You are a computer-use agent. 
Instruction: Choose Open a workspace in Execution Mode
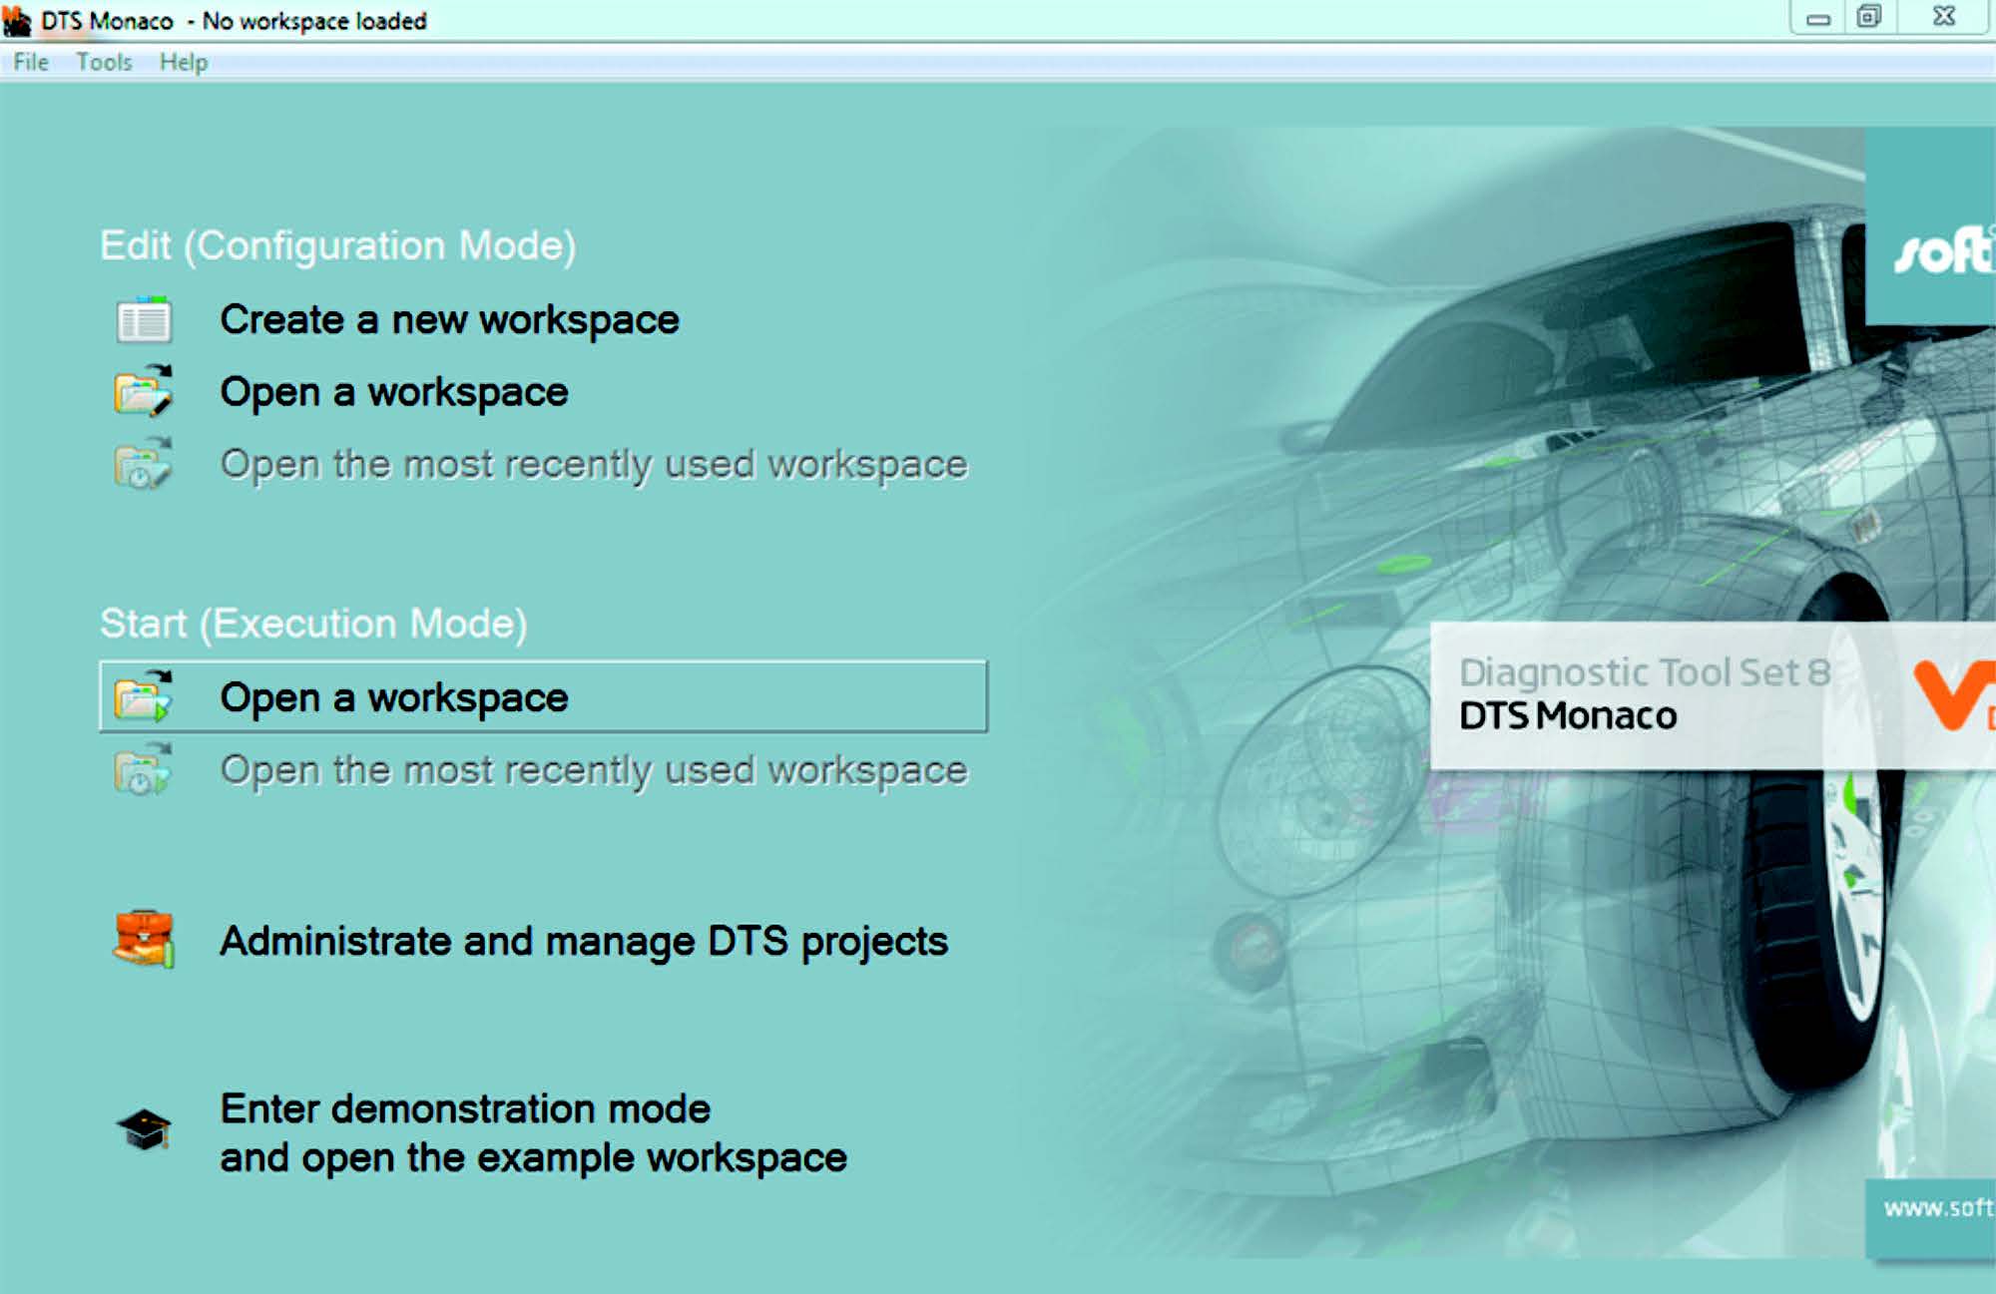point(543,696)
